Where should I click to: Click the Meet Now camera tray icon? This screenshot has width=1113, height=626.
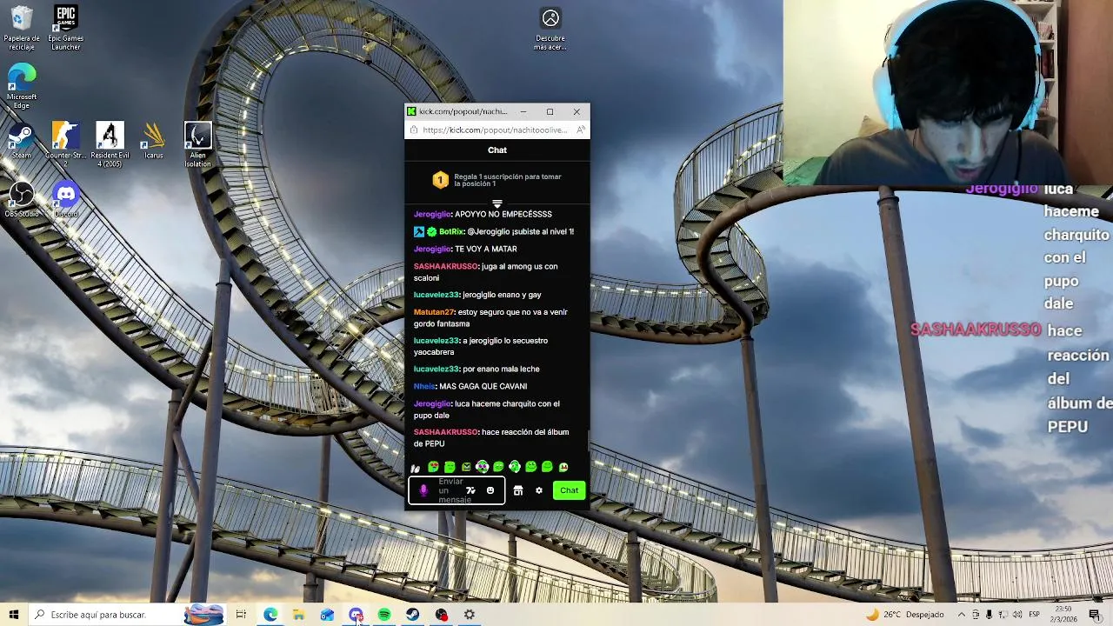coord(976,615)
